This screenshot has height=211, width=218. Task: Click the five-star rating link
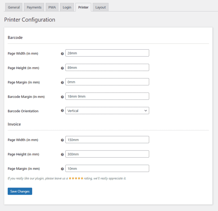(x=76, y=178)
